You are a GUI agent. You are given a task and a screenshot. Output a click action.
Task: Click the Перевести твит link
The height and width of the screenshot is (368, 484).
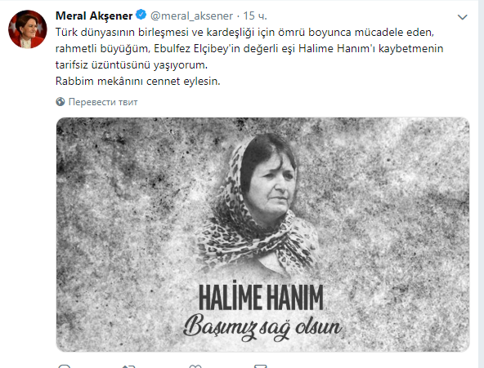tap(103, 102)
